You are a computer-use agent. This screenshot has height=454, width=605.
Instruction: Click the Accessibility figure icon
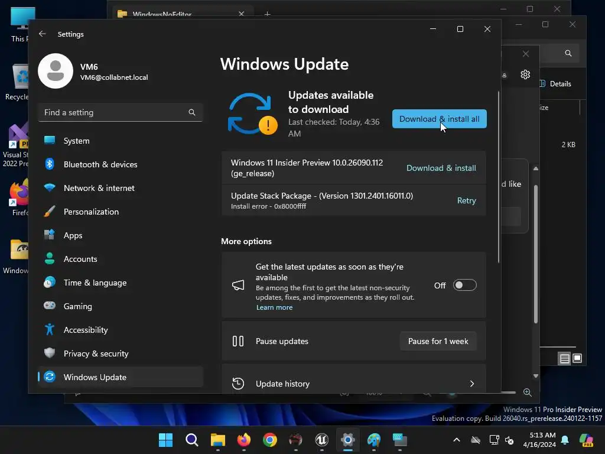[50, 330]
